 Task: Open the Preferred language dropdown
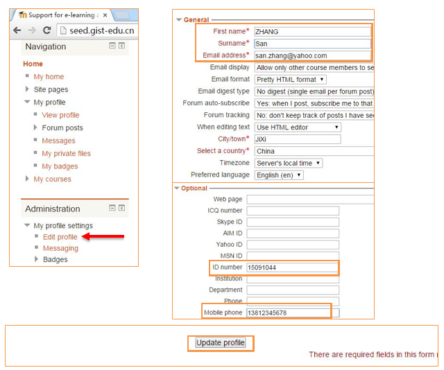279,175
